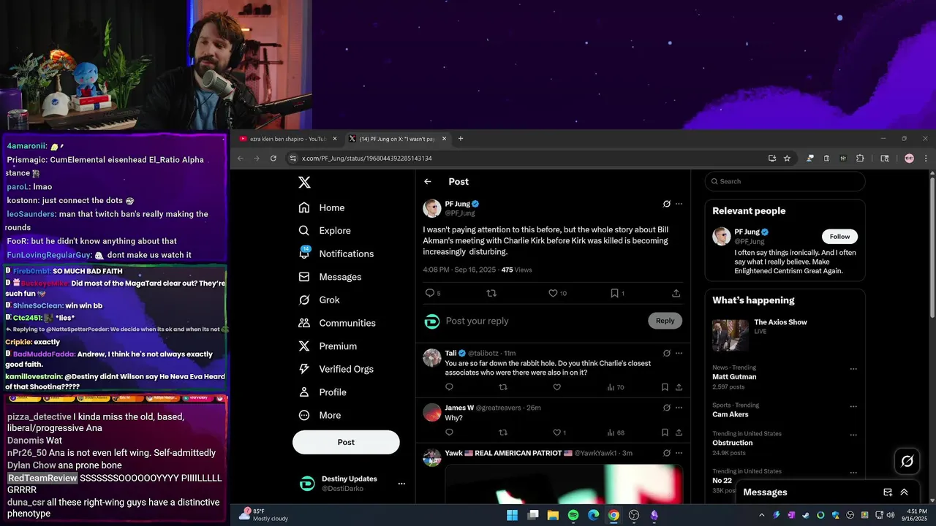936x526 pixels.
Task: Click the Chrome profile avatar
Action: click(909, 159)
